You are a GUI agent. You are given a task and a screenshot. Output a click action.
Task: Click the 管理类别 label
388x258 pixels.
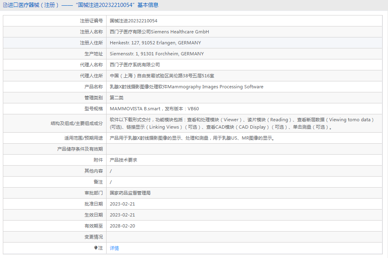[94, 98]
